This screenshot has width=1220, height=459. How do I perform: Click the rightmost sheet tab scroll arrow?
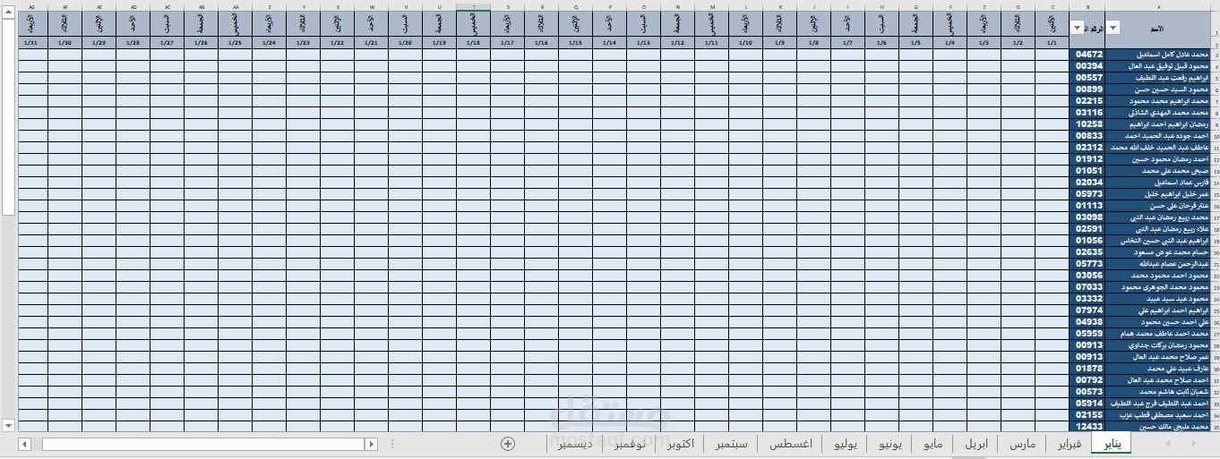point(1194,444)
